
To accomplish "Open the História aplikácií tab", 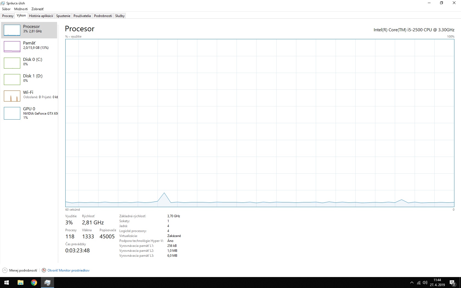I will 41,16.
